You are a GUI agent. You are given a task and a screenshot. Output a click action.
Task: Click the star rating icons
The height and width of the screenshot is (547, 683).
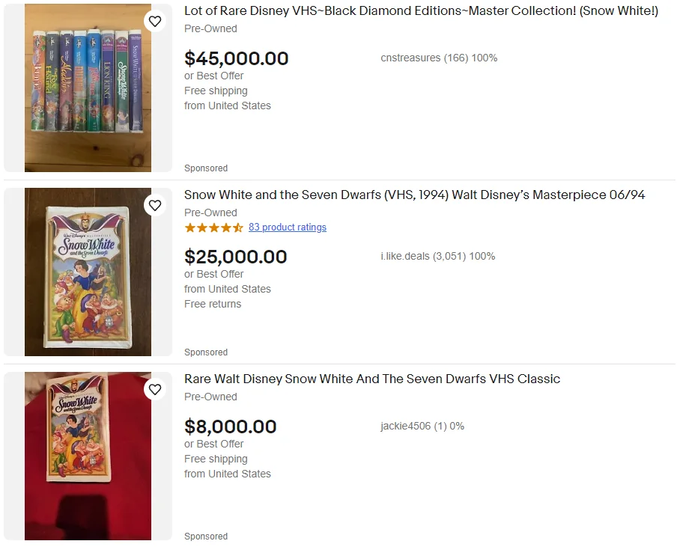[x=213, y=227]
